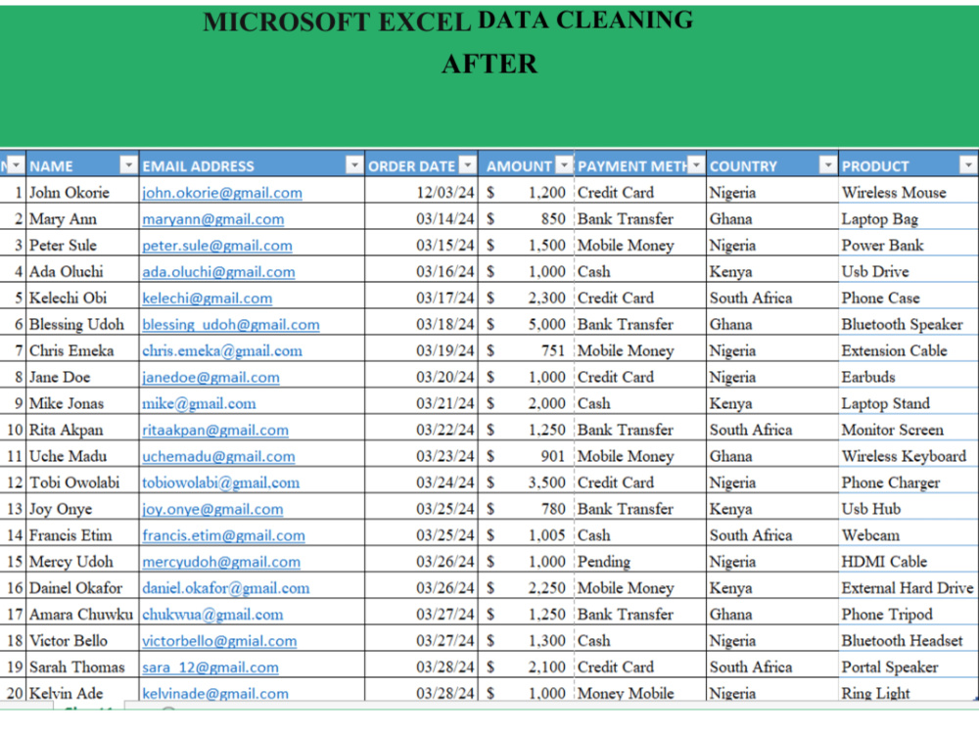Select the 'Extension Cable' product cell
This screenshot has width=979, height=734.
click(909, 350)
